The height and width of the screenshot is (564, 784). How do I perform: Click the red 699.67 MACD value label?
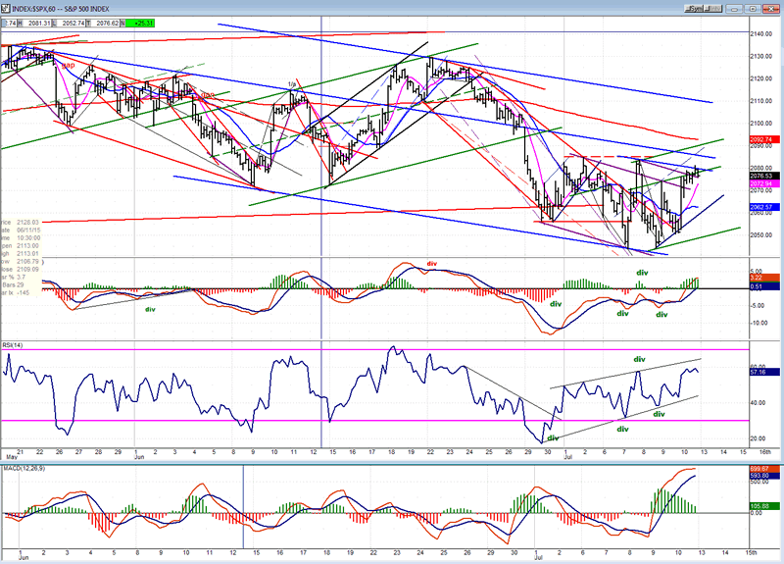[763, 470]
